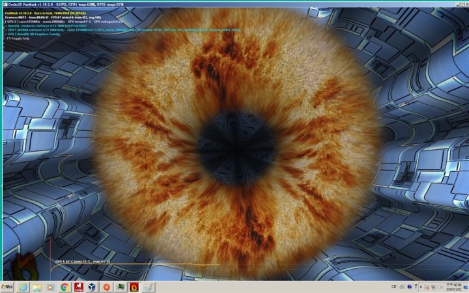
Task: Click the 'Frames' FPS statistics line
Action: coord(53,18)
